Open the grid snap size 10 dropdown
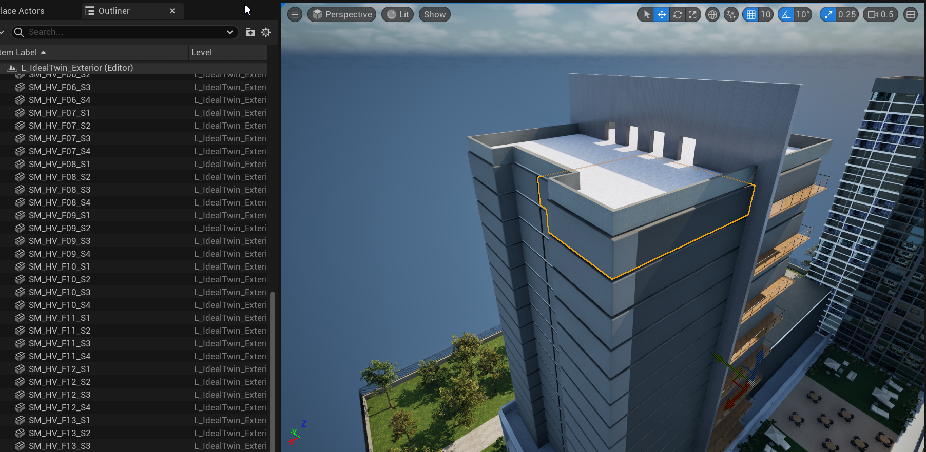The height and width of the screenshot is (452, 926). tap(766, 14)
